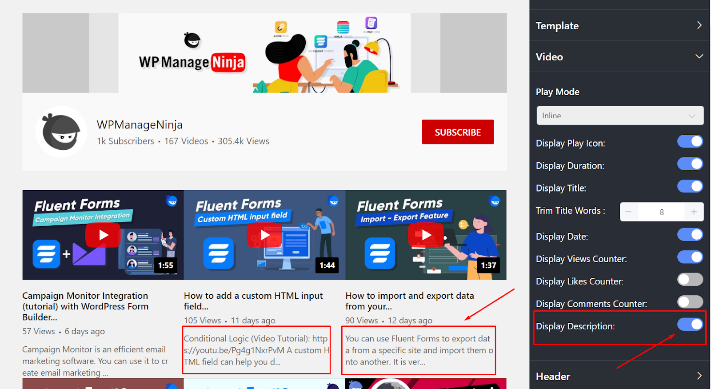Click the '305.4k Views' text
This screenshot has width=711, height=389.
[244, 141]
